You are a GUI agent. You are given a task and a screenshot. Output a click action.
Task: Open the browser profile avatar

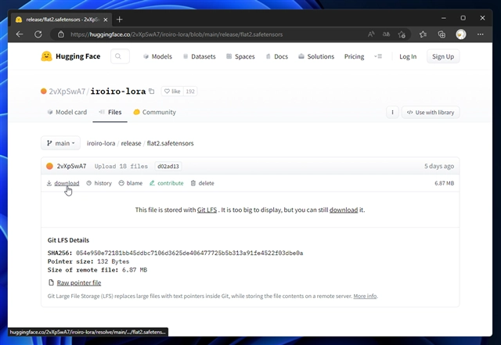tap(461, 34)
